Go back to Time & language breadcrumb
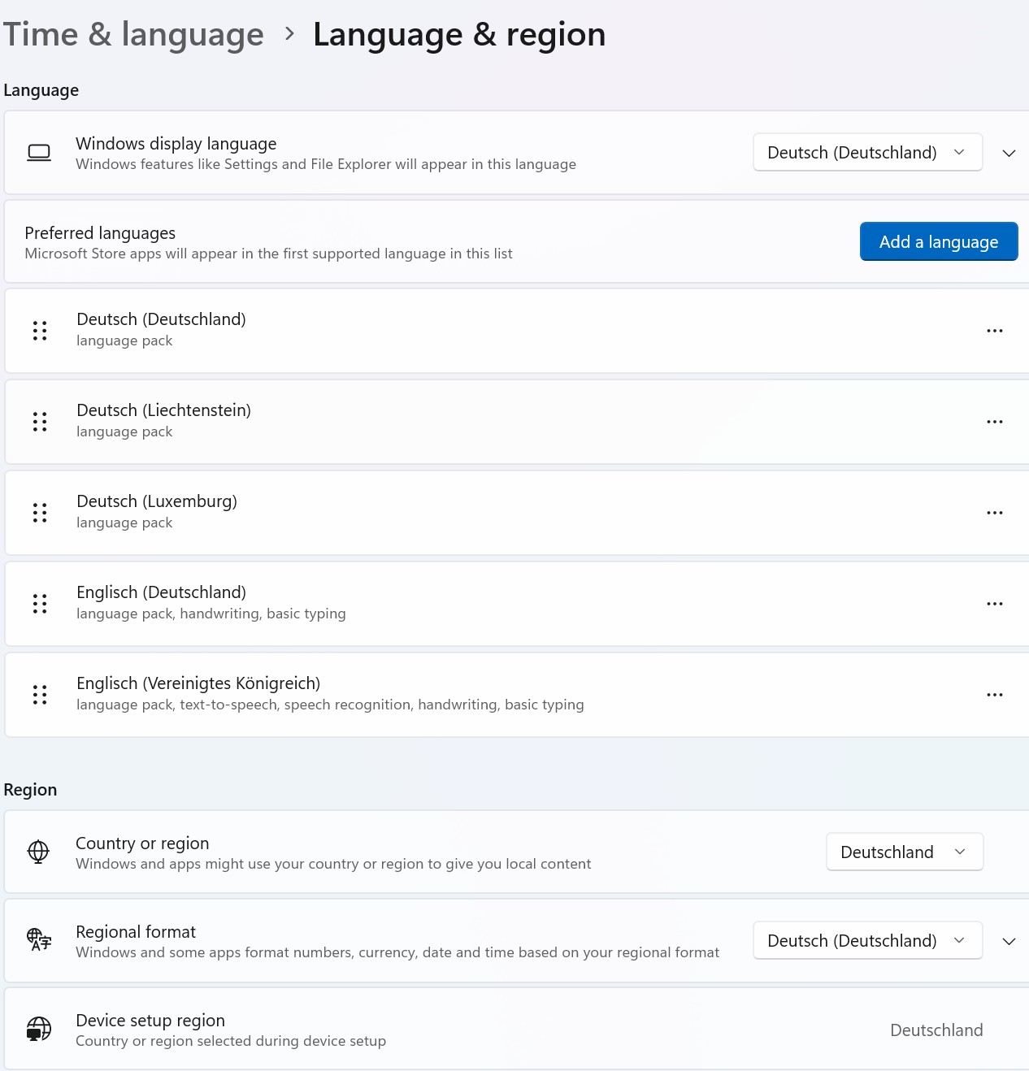 coord(133,34)
